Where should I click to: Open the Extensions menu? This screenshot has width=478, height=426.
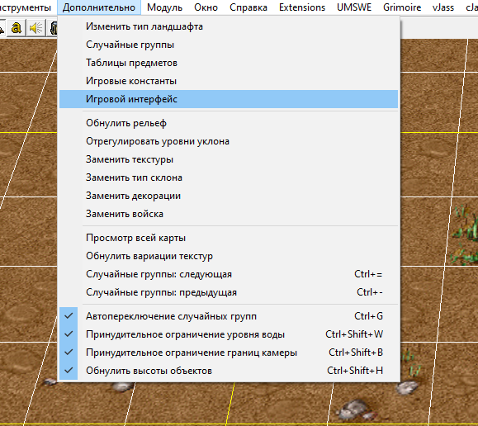click(302, 7)
